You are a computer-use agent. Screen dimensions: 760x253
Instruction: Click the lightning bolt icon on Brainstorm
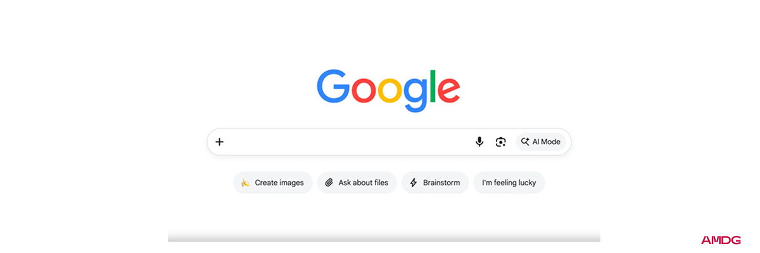coord(414,183)
